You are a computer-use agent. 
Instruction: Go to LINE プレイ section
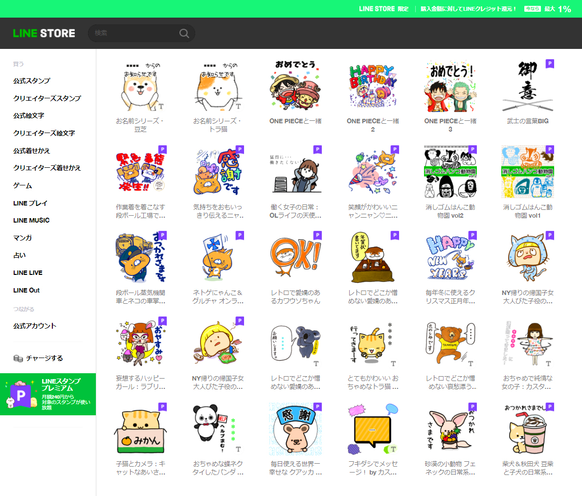(x=30, y=203)
